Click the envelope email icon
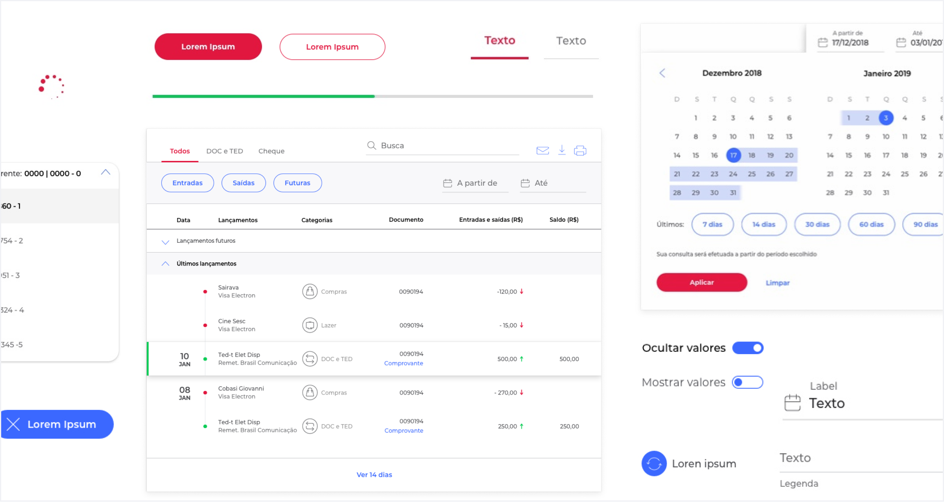The height and width of the screenshot is (502, 944). pyautogui.click(x=542, y=150)
